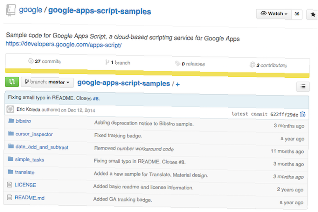View the 27 commits tab
The height and width of the screenshot is (212, 318).
45,61
